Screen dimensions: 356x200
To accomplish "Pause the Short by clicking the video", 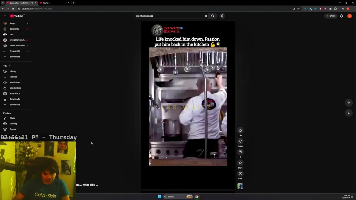I will point(188,106).
